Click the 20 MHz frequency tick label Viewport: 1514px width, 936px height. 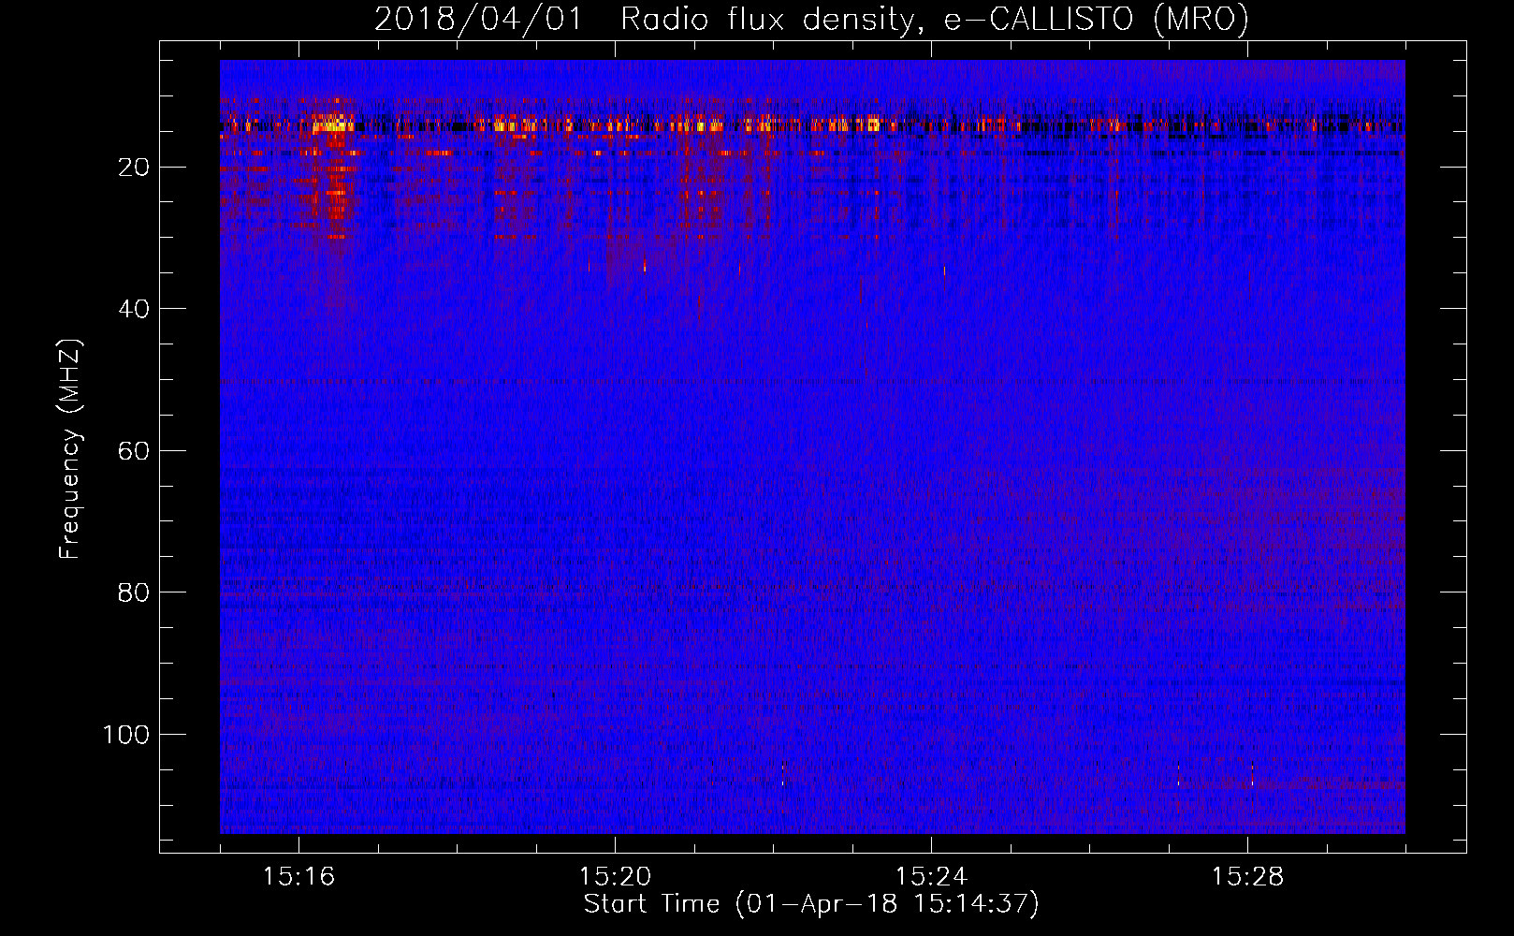134,168
